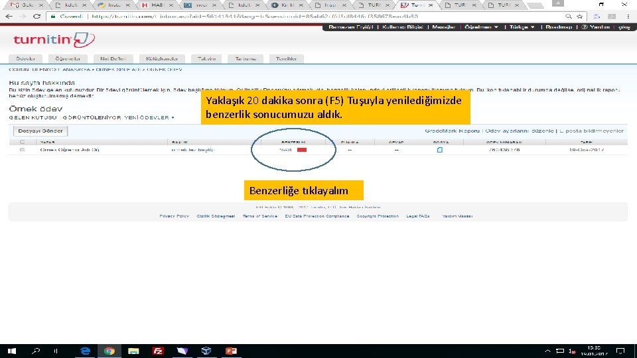The image size is (637, 358).
Task: Open the Yardım help link
Action: click(596, 27)
